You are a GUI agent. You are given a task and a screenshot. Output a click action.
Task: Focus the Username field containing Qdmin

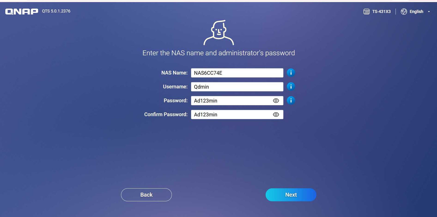pyautogui.click(x=237, y=87)
